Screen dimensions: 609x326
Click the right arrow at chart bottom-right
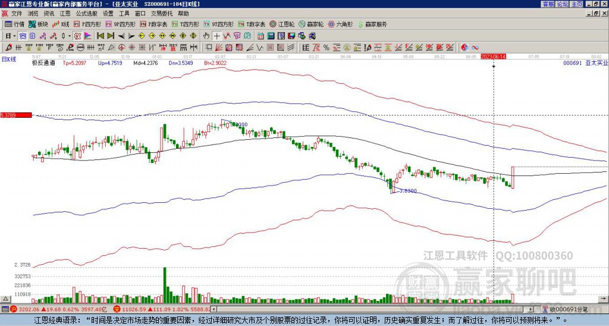click(x=604, y=299)
